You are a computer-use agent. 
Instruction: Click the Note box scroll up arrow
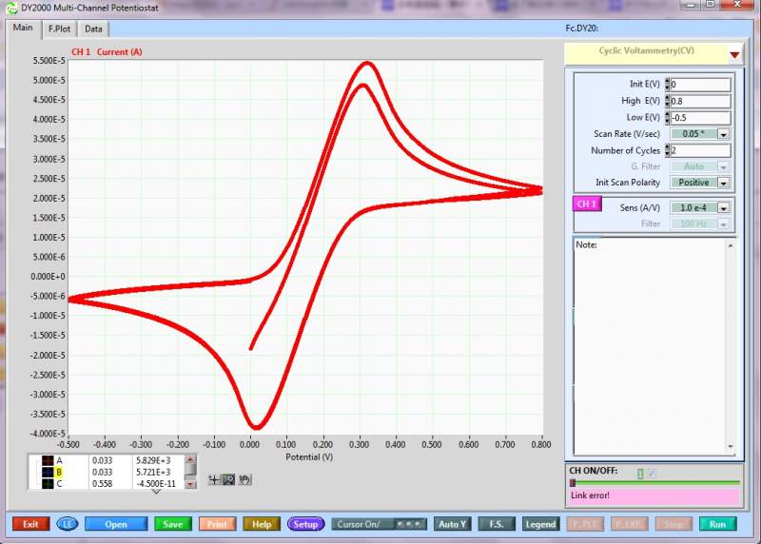(731, 246)
